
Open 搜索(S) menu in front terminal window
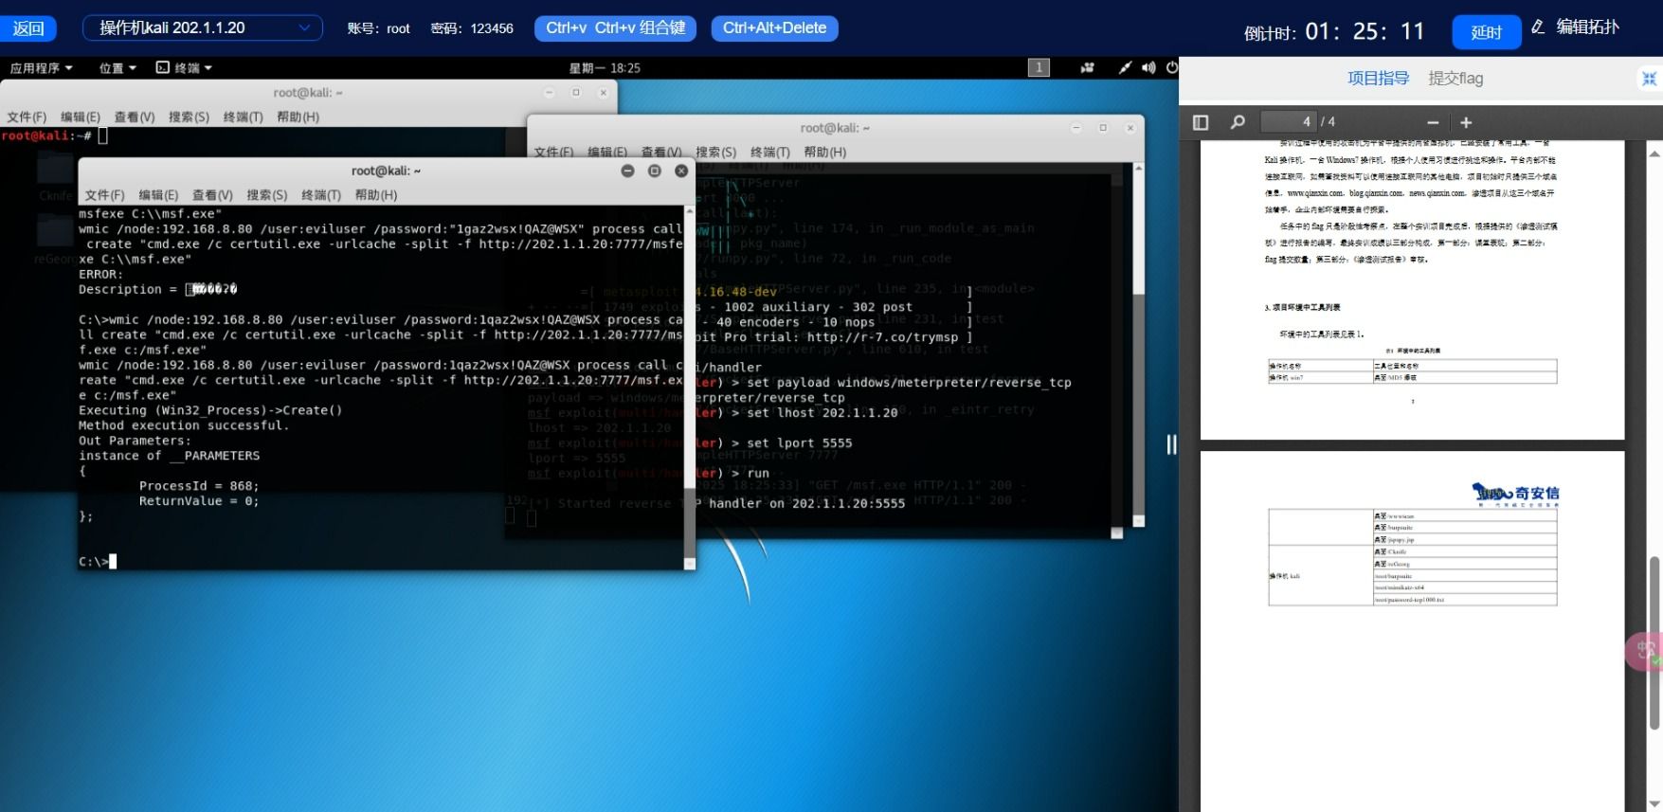point(267,195)
